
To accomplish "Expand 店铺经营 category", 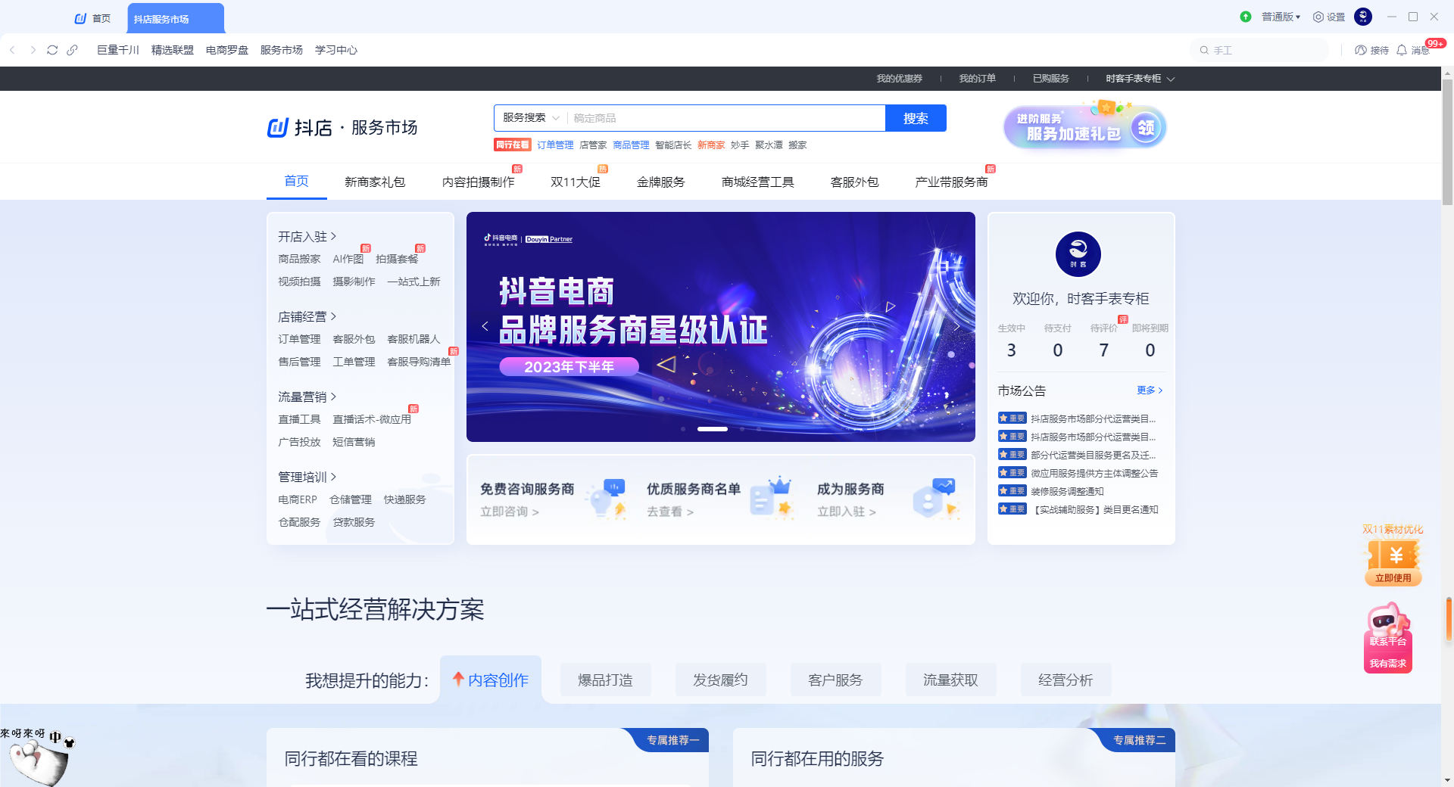I will point(307,316).
